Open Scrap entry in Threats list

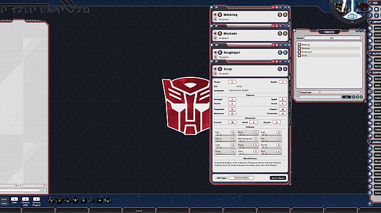pos(328,55)
